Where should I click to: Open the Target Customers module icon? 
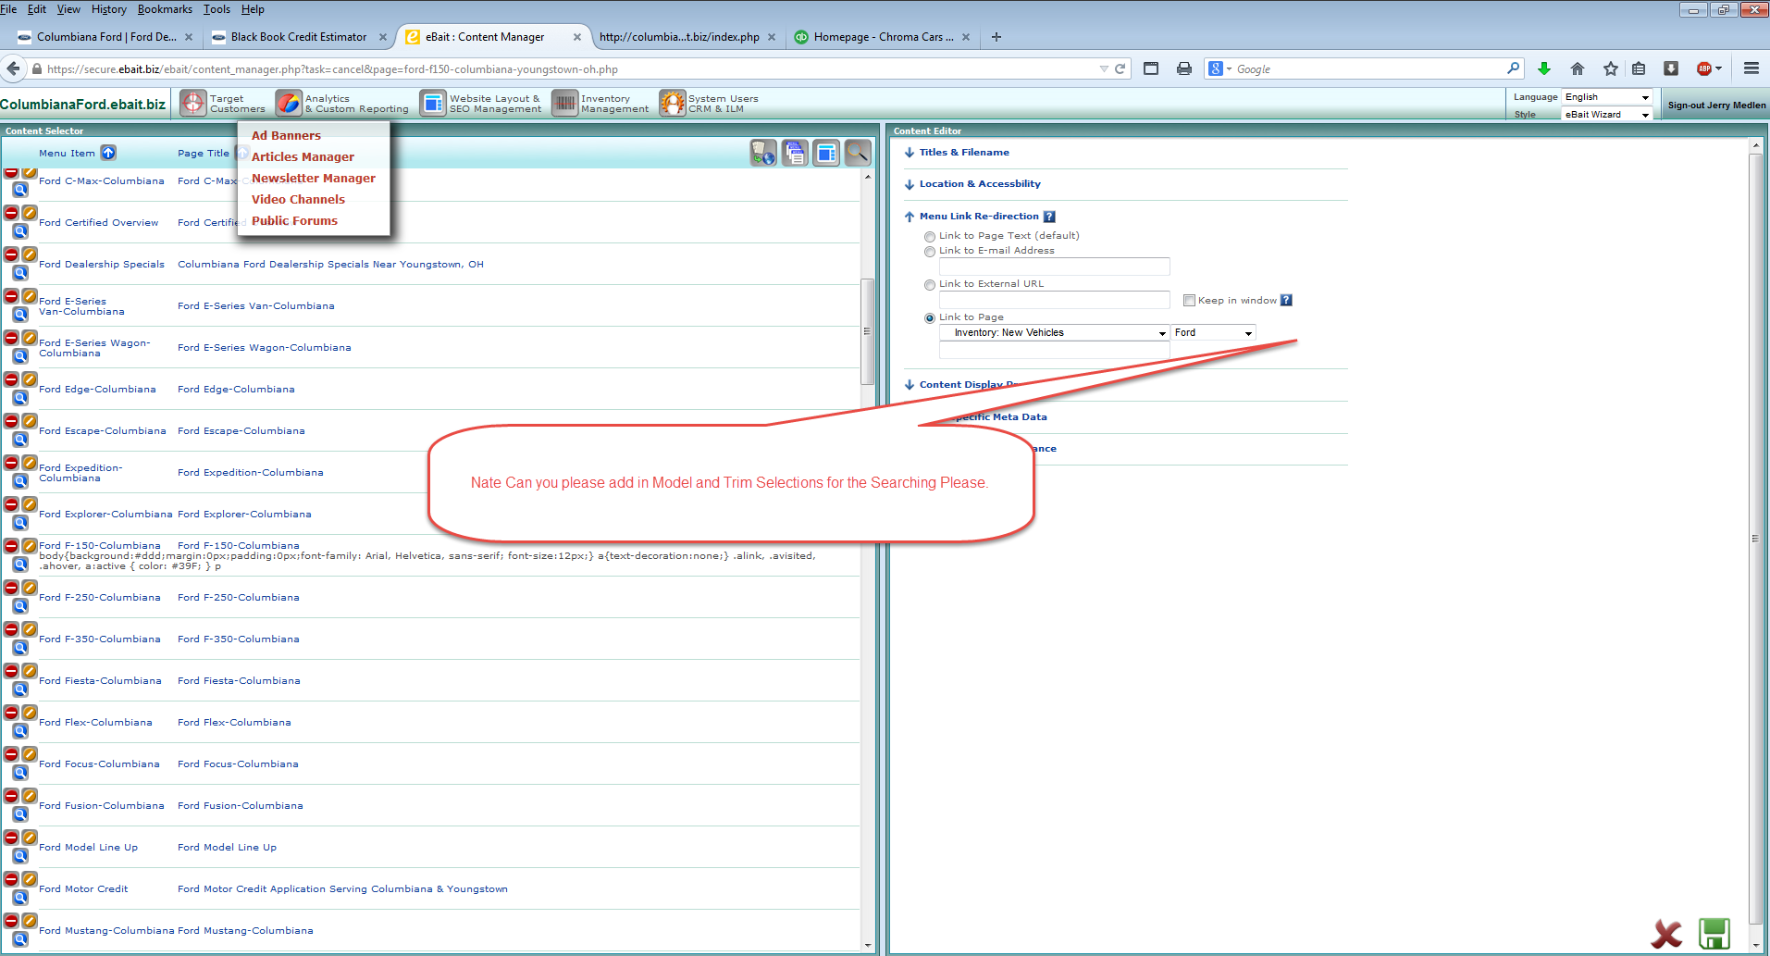tap(192, 103)
